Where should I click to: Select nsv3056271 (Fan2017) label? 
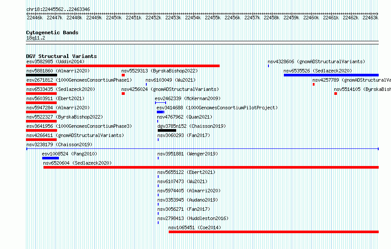184,209
